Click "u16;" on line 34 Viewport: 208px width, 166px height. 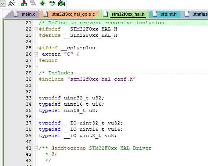click(98, 104)
